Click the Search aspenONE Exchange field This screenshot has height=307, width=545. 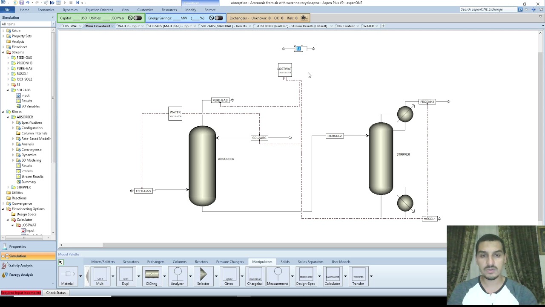488,9
